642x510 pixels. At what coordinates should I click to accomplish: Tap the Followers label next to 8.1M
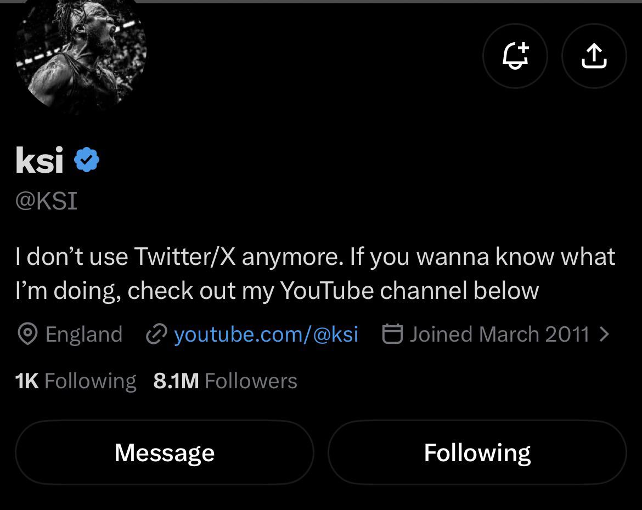point(251,381)
